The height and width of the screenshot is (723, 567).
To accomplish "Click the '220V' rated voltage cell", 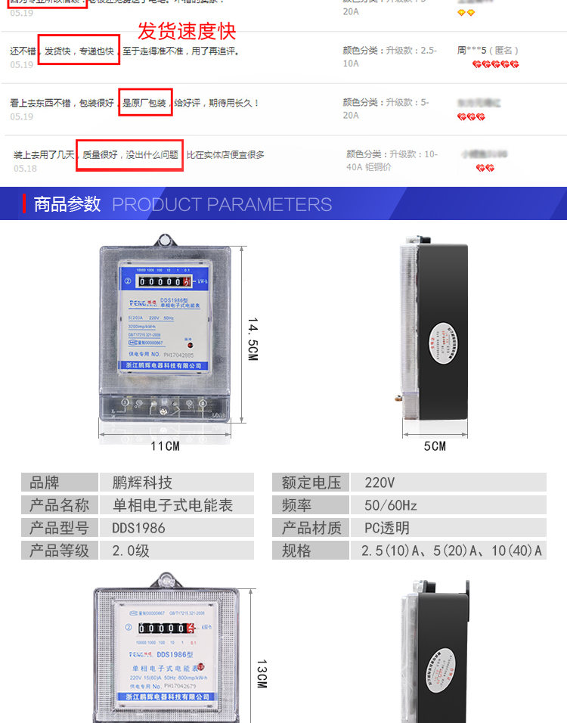I will point(448,483).
